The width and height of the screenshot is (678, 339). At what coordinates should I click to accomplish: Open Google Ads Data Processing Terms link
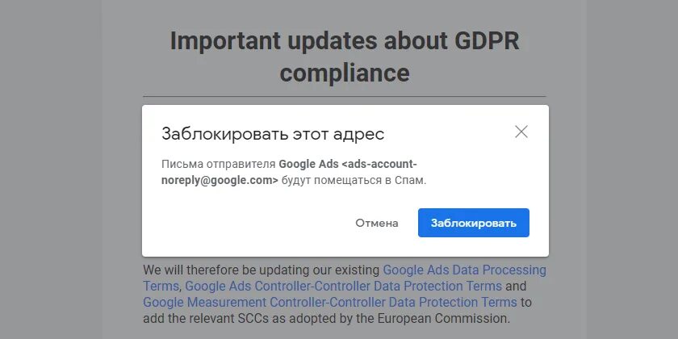(464, 270)
